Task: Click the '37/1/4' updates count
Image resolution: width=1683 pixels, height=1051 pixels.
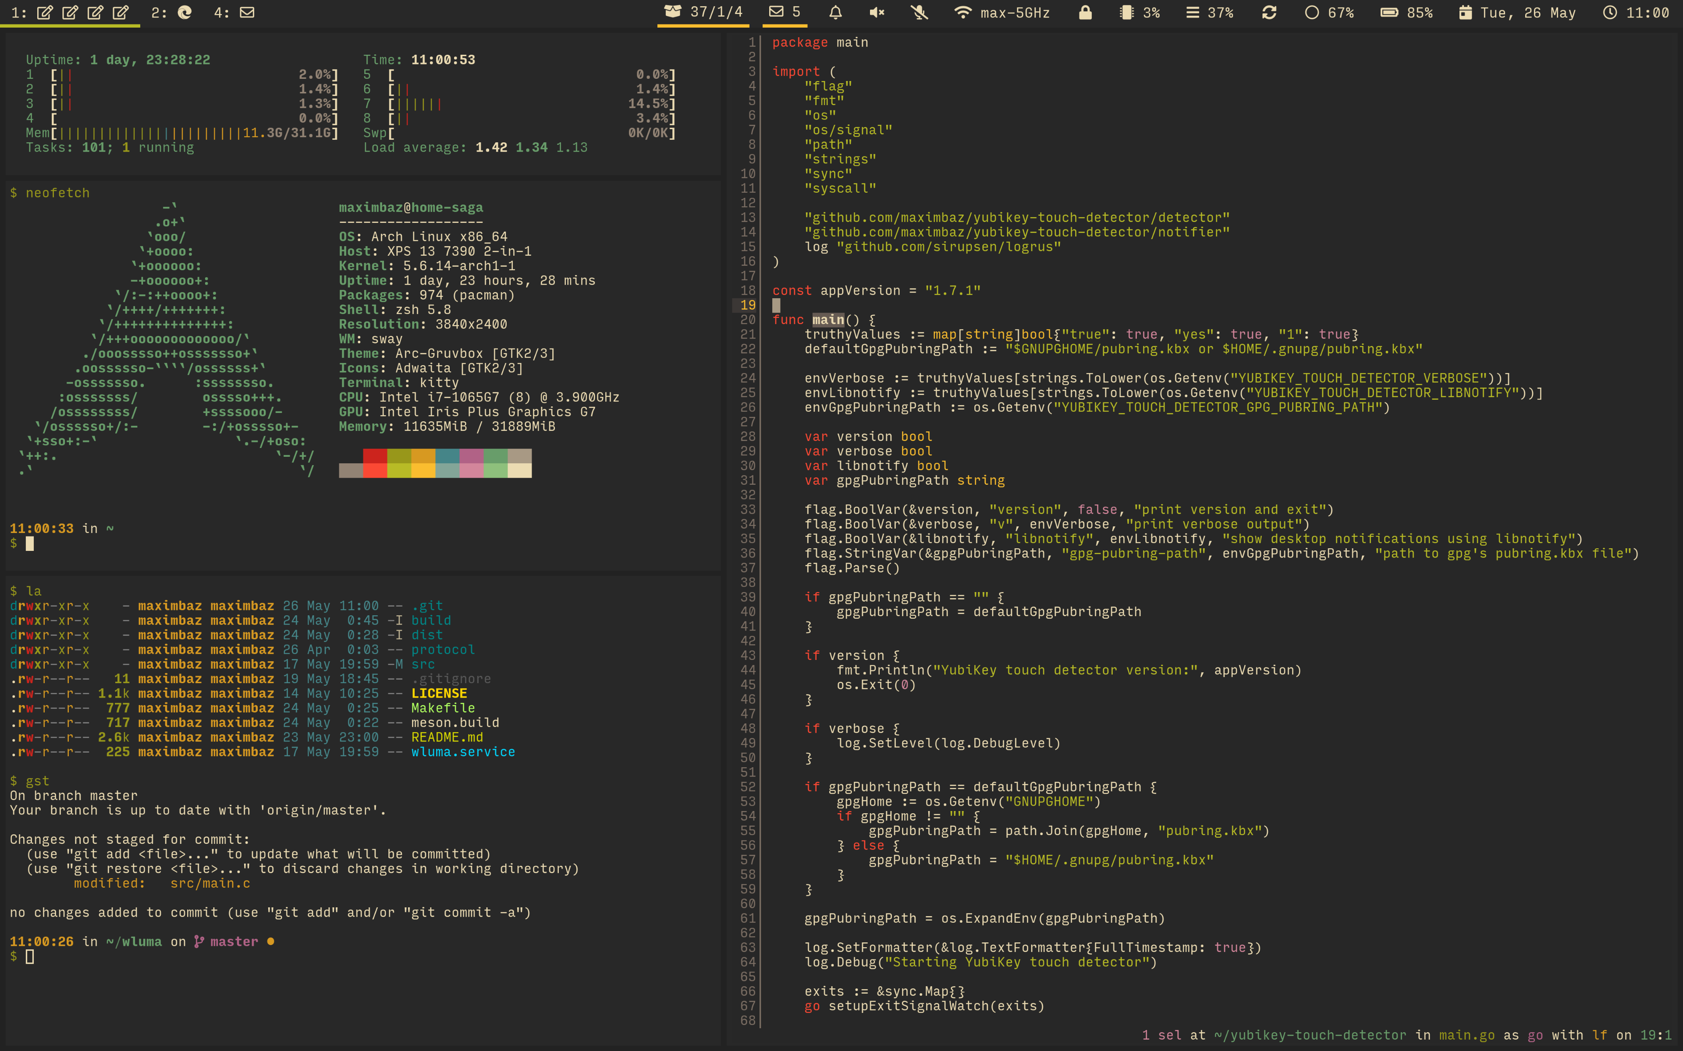Action: [x=716, y=13]
